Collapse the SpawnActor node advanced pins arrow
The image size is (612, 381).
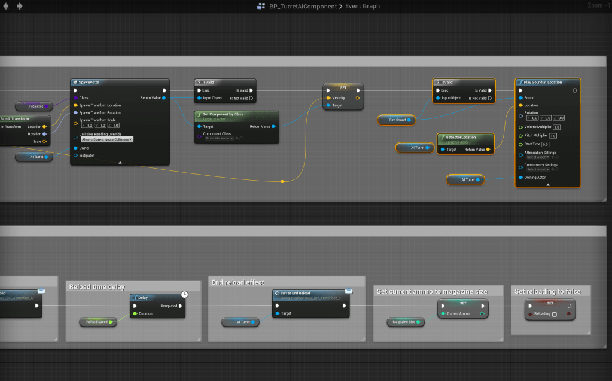(120, 162)
